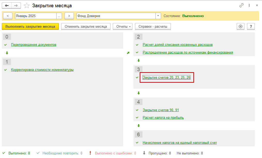The height and width of the screenshot is (158, 262).
Task: Open Перепроведение документов link
Action: (x=34, y=45)
